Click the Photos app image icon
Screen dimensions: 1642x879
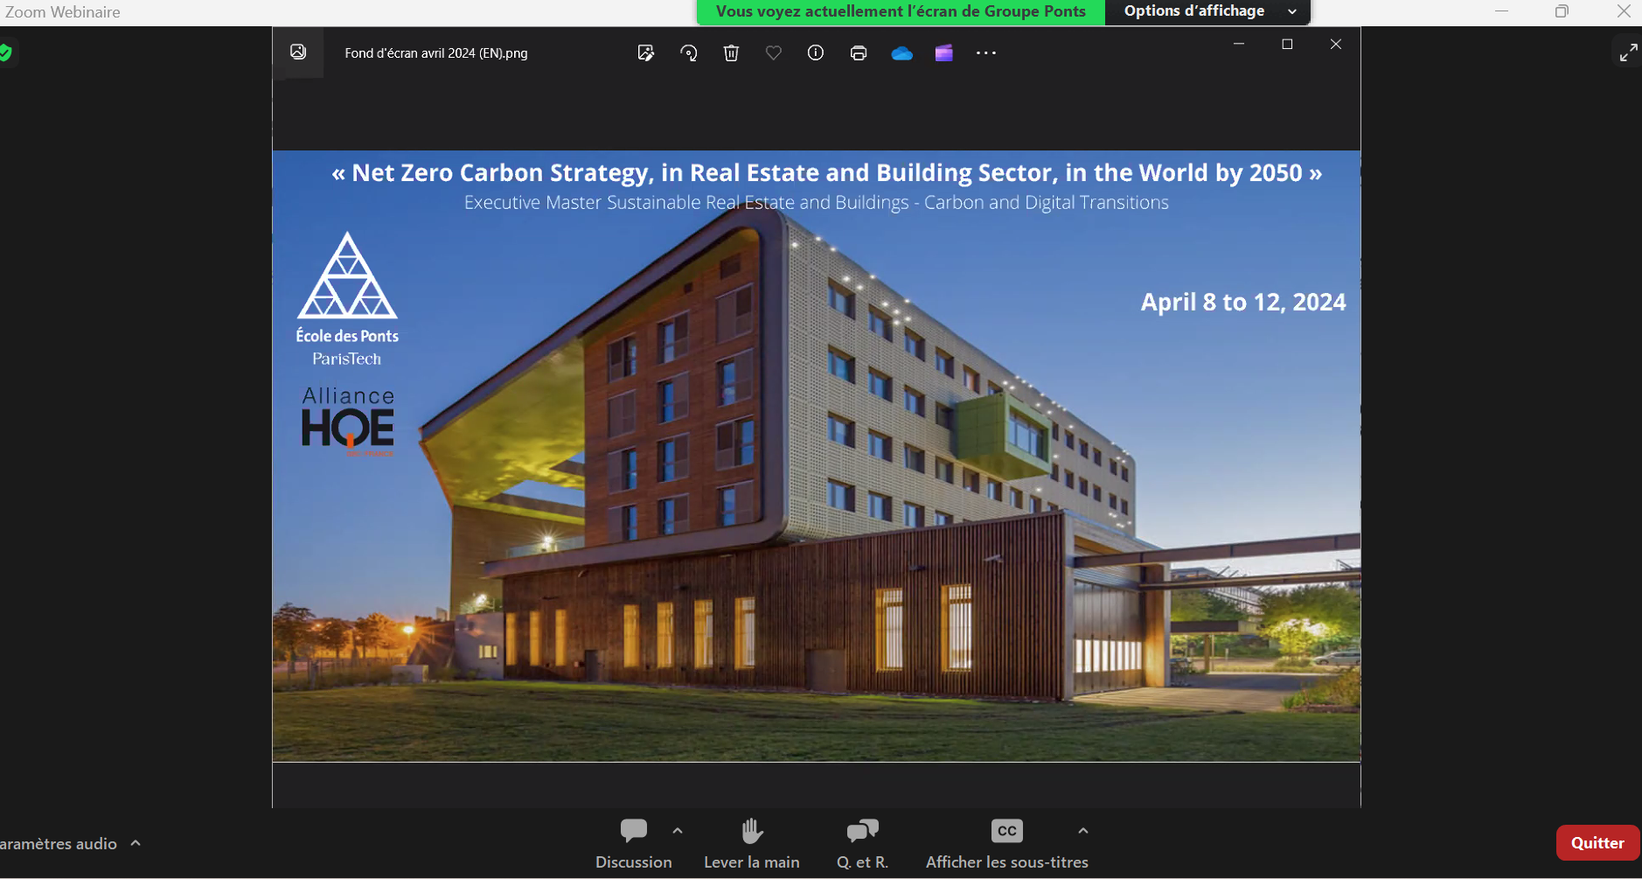pyautogui.click(x=298, y=52)
